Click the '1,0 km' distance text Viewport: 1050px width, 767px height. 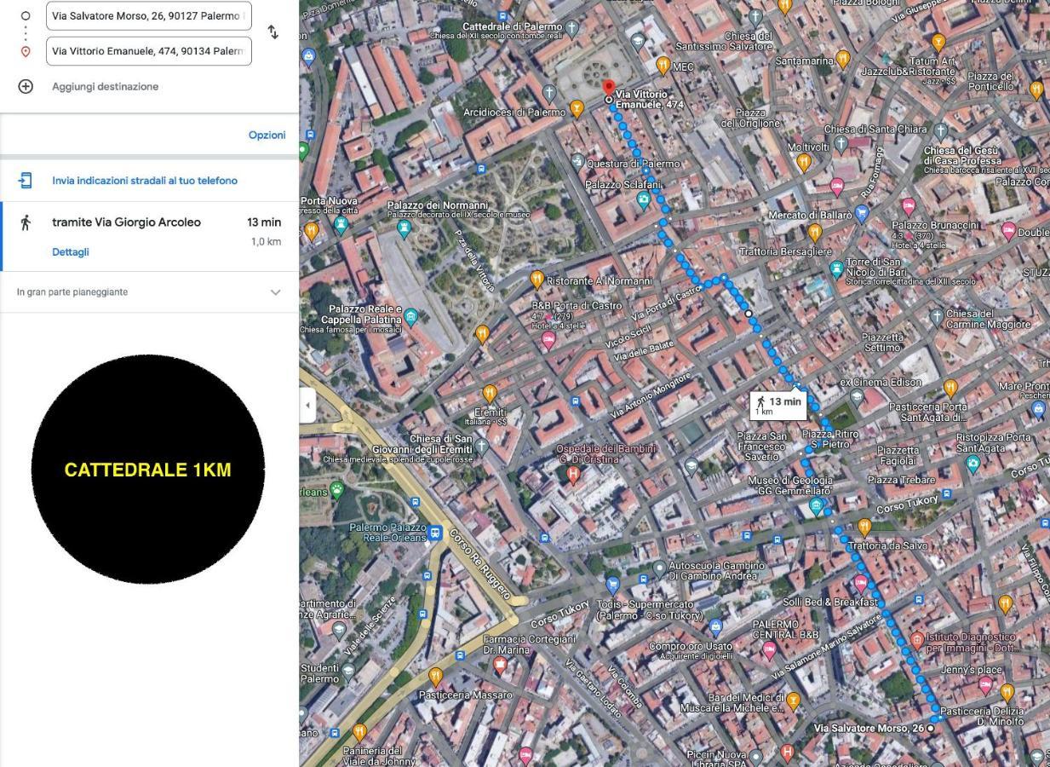click(266, 242)
